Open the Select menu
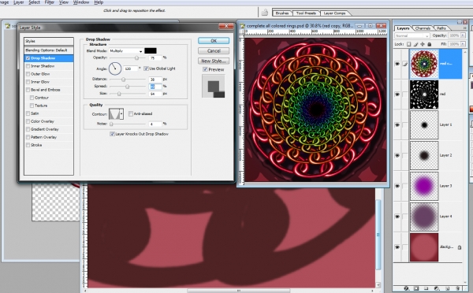Image resolution: width=473 pixels, height=293 pixels. pos(34,2)
